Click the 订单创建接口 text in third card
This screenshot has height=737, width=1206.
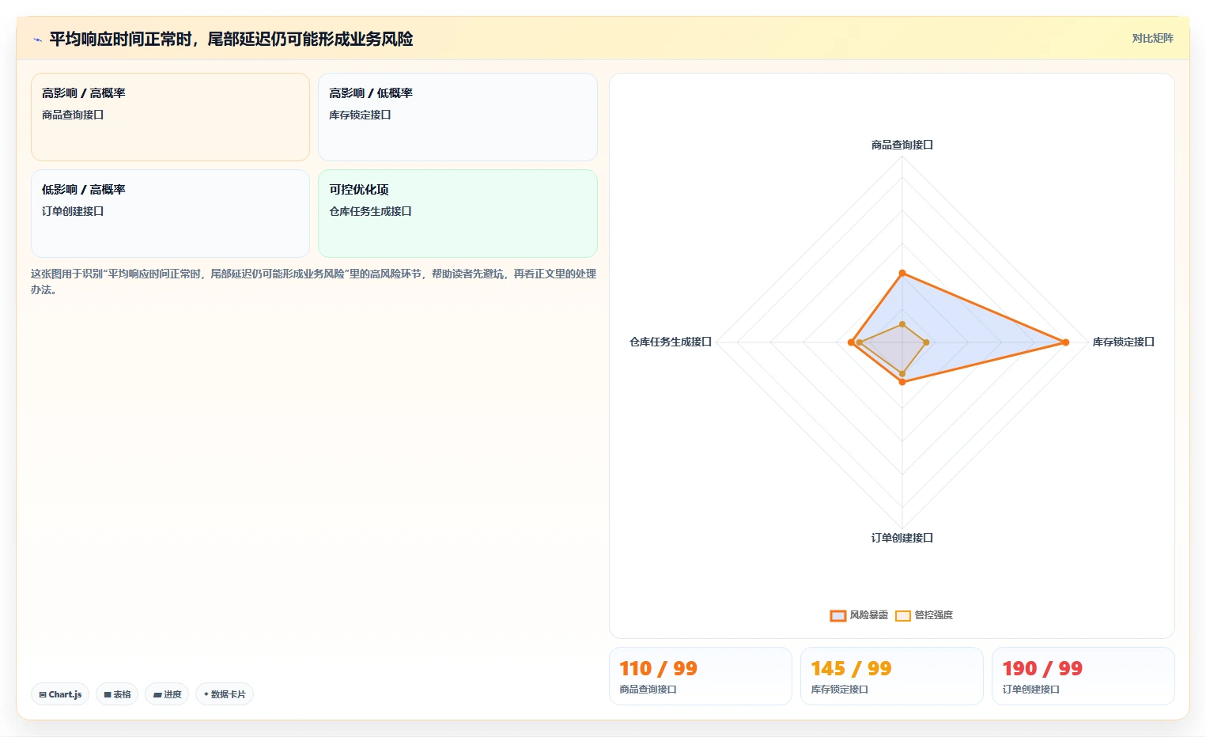point(73,211)
